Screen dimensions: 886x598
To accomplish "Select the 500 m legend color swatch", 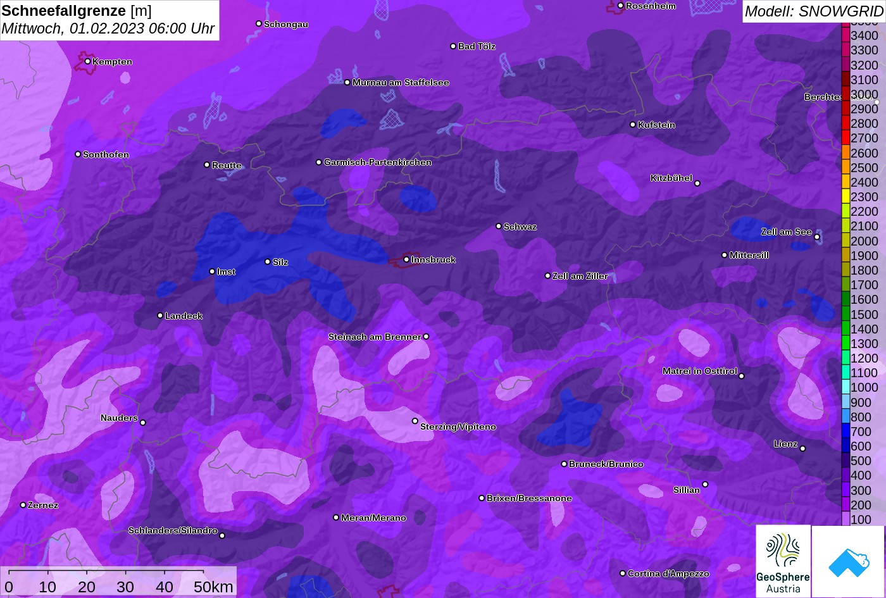I will coord(845,461).
